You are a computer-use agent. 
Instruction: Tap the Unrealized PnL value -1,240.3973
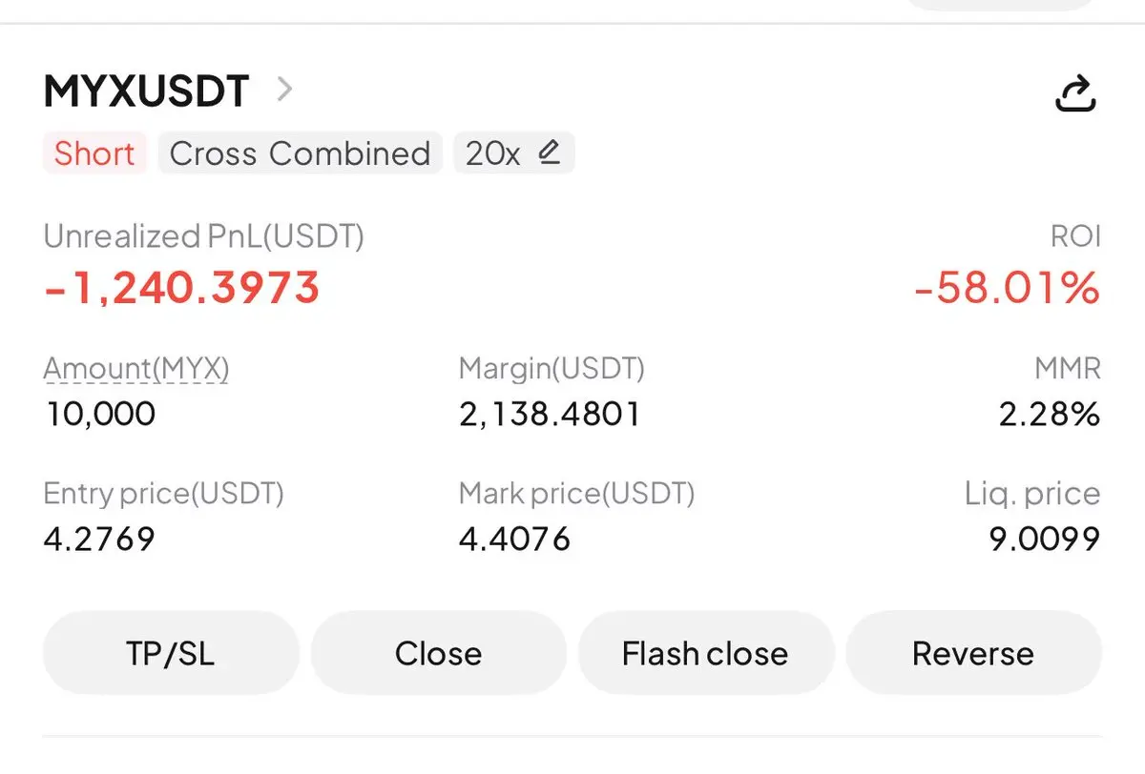pyautogui.click(x=181, y=288)
